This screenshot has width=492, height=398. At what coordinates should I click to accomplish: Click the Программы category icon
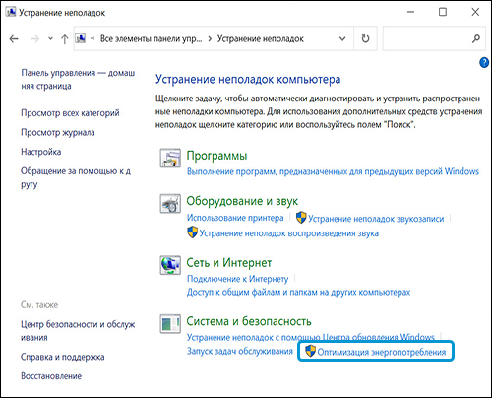pos(170,158)
